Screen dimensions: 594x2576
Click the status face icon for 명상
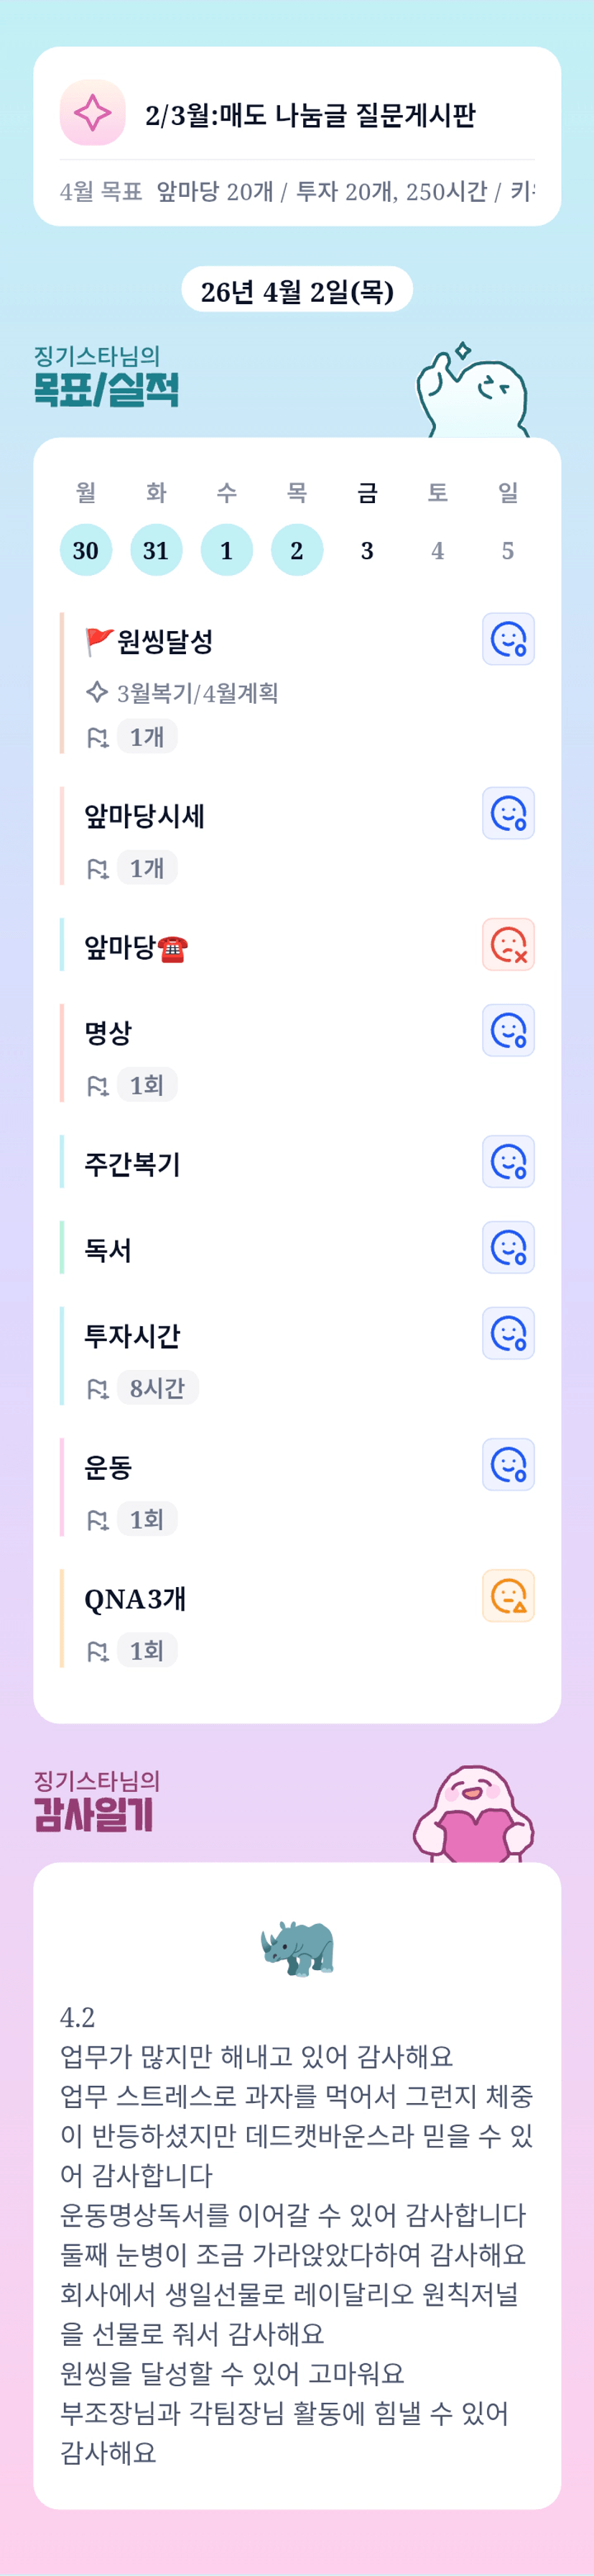[x=508, y=1030]
